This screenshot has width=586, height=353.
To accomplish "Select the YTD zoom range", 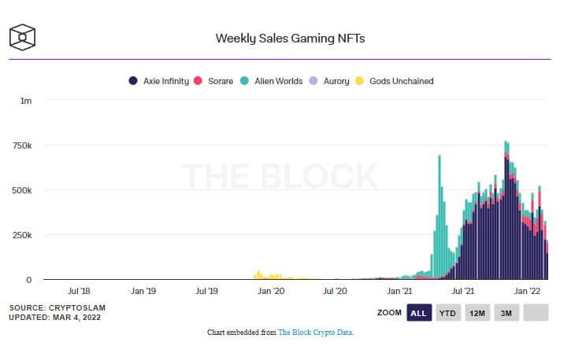I will click(448, 313).
